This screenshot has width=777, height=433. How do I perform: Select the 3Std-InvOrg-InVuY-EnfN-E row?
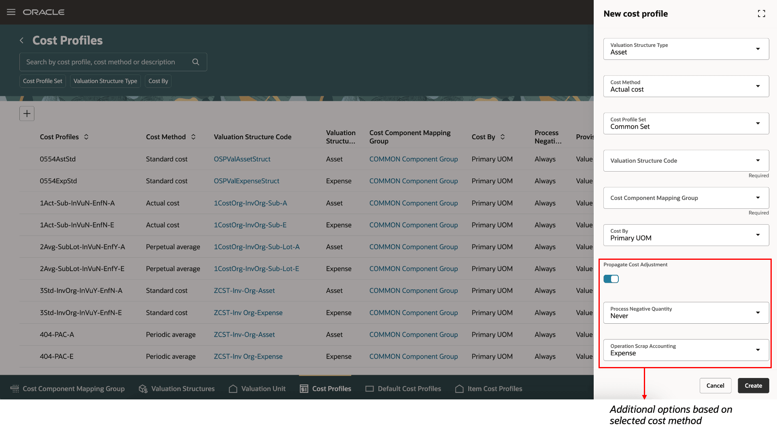click(306, 313)
